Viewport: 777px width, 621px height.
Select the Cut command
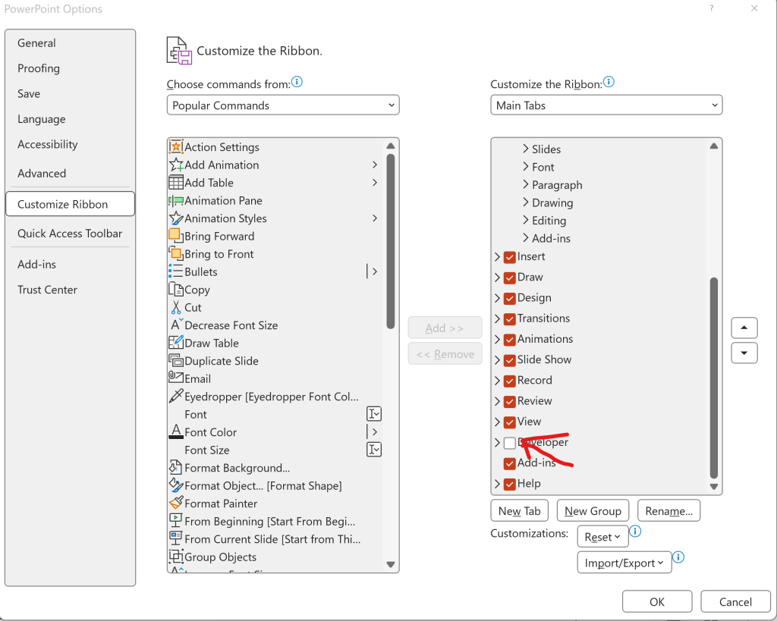pyautogui.click(x=193, y=307)
